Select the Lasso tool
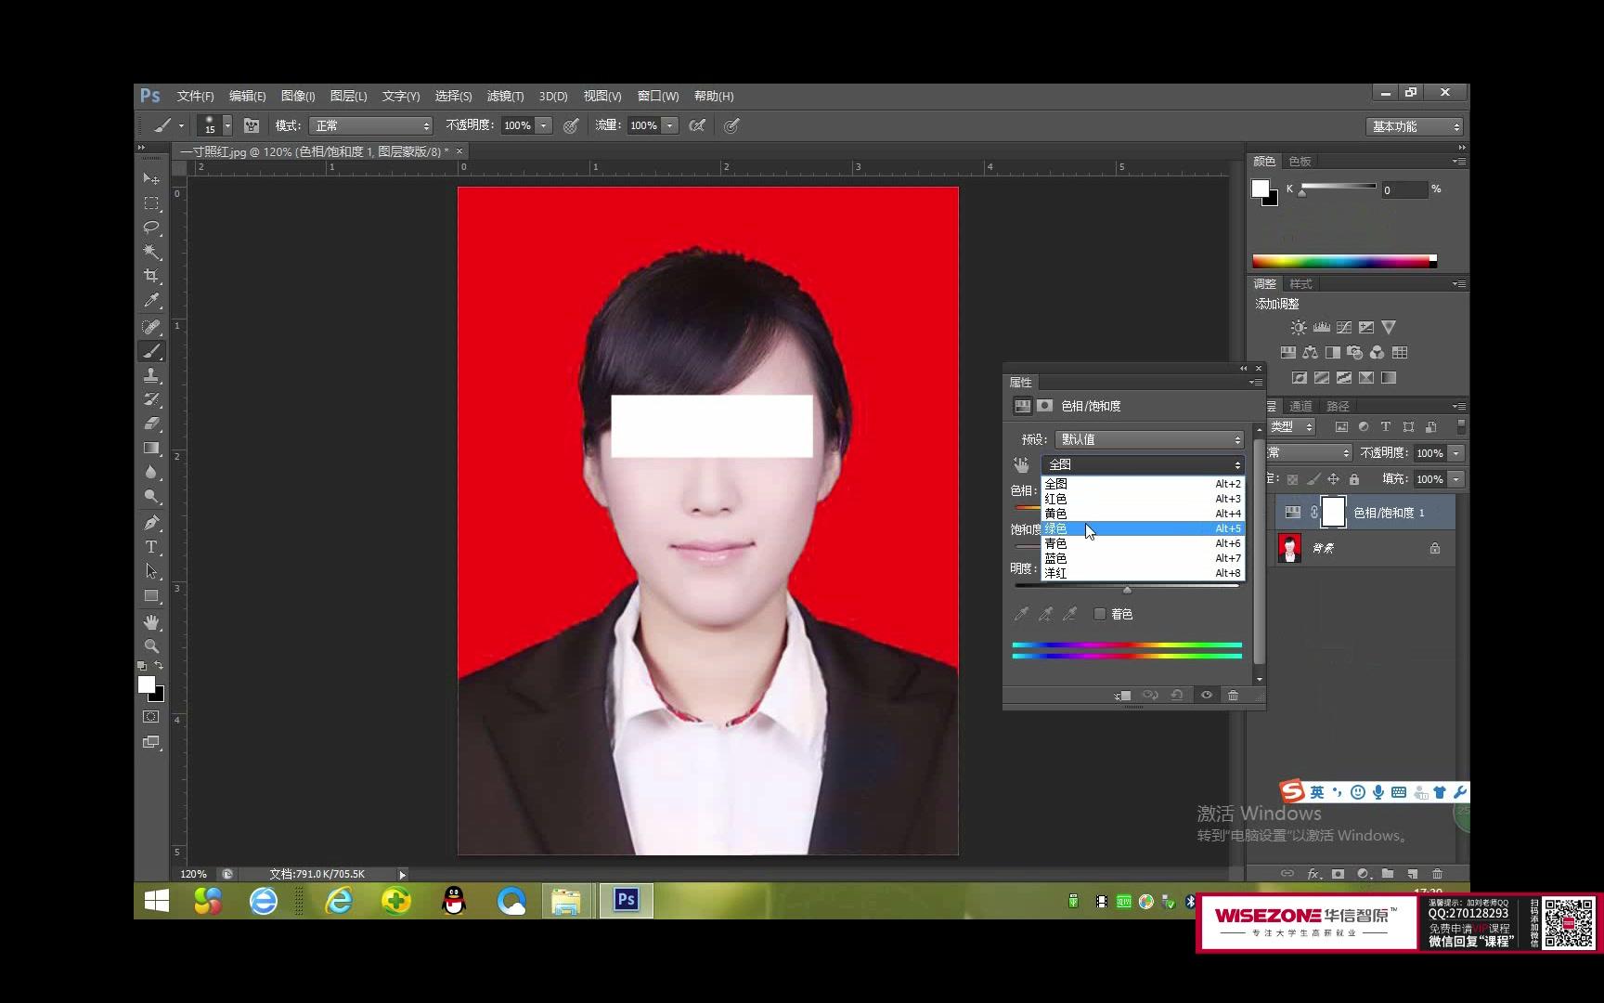 (151, 228)
